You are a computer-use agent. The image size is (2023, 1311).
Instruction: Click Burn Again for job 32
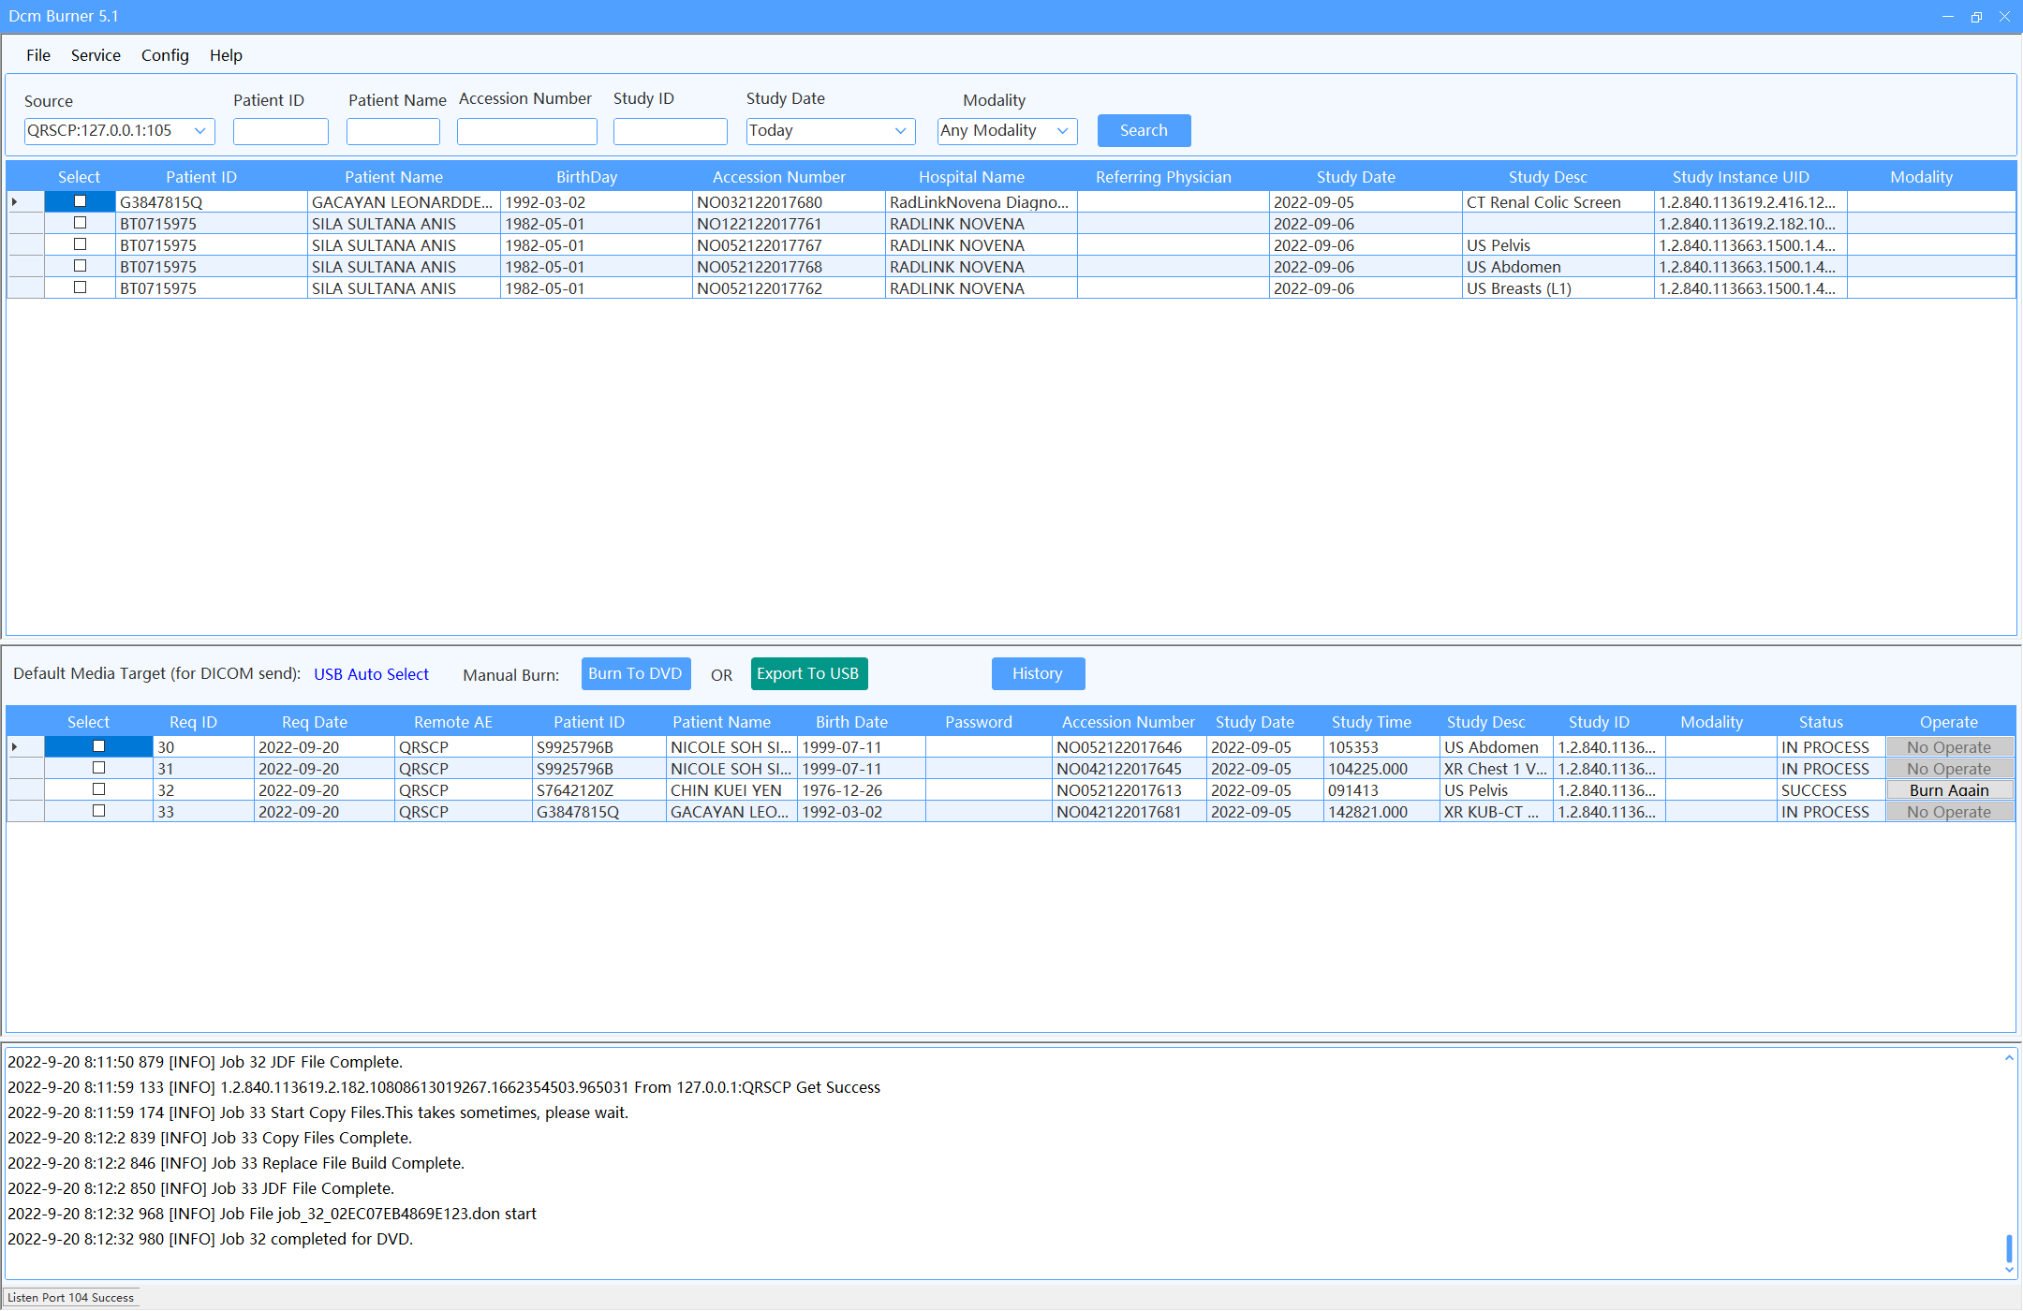coord(1949,790)
